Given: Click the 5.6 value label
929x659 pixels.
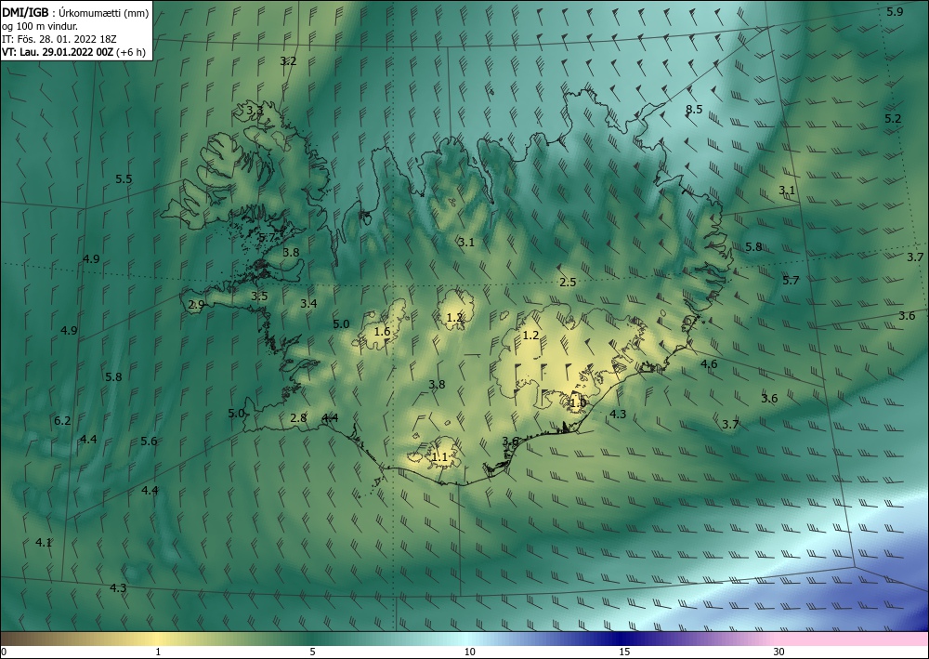Looking at the screenshot, I should tap(149, 441).
